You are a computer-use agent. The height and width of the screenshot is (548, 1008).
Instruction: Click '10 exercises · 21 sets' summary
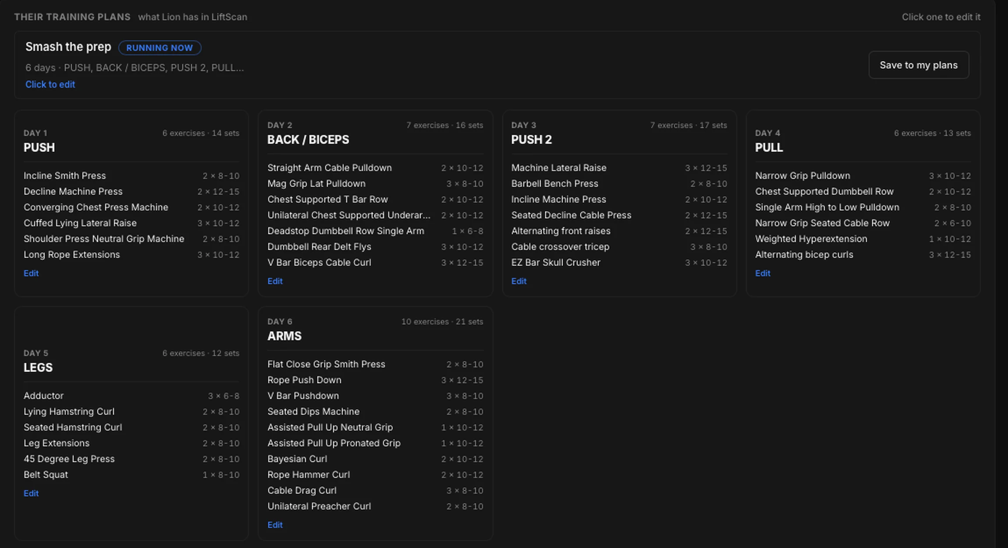pyautogui.click(x=442, y=321)
